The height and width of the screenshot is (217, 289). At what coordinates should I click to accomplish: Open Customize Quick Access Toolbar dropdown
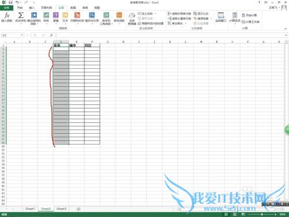click(x=34, y=2)
